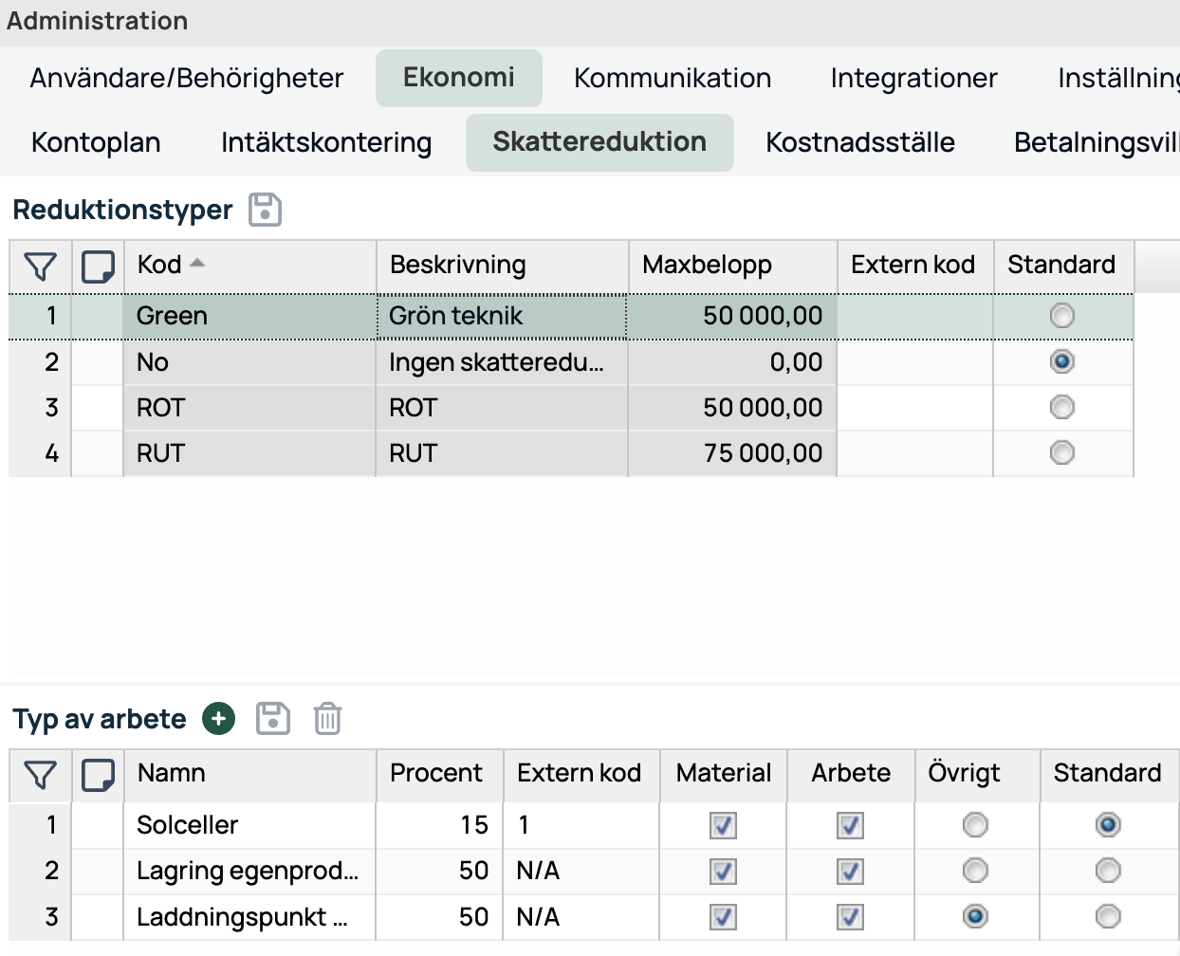Select the ROT reduction type row

pos(571,408)
